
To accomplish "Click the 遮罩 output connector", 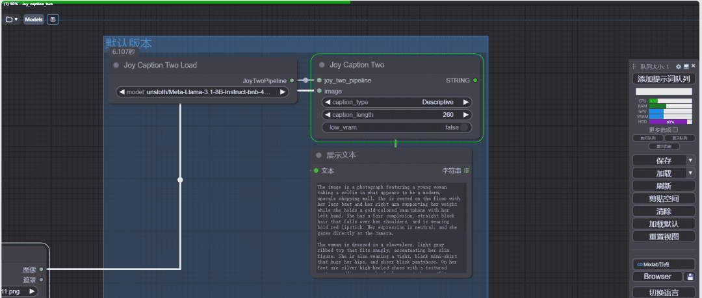I will point(41,280).
